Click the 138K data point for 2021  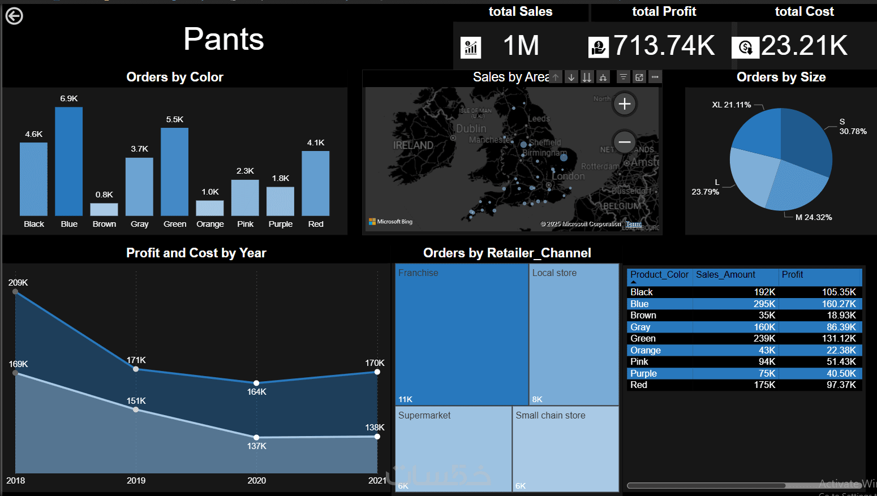click(377, 436)
